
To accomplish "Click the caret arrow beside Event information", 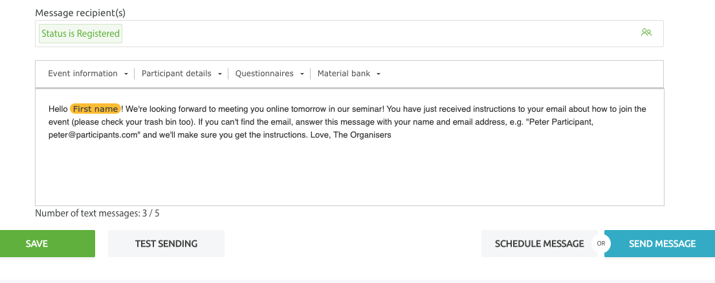I will coord(126,74).
